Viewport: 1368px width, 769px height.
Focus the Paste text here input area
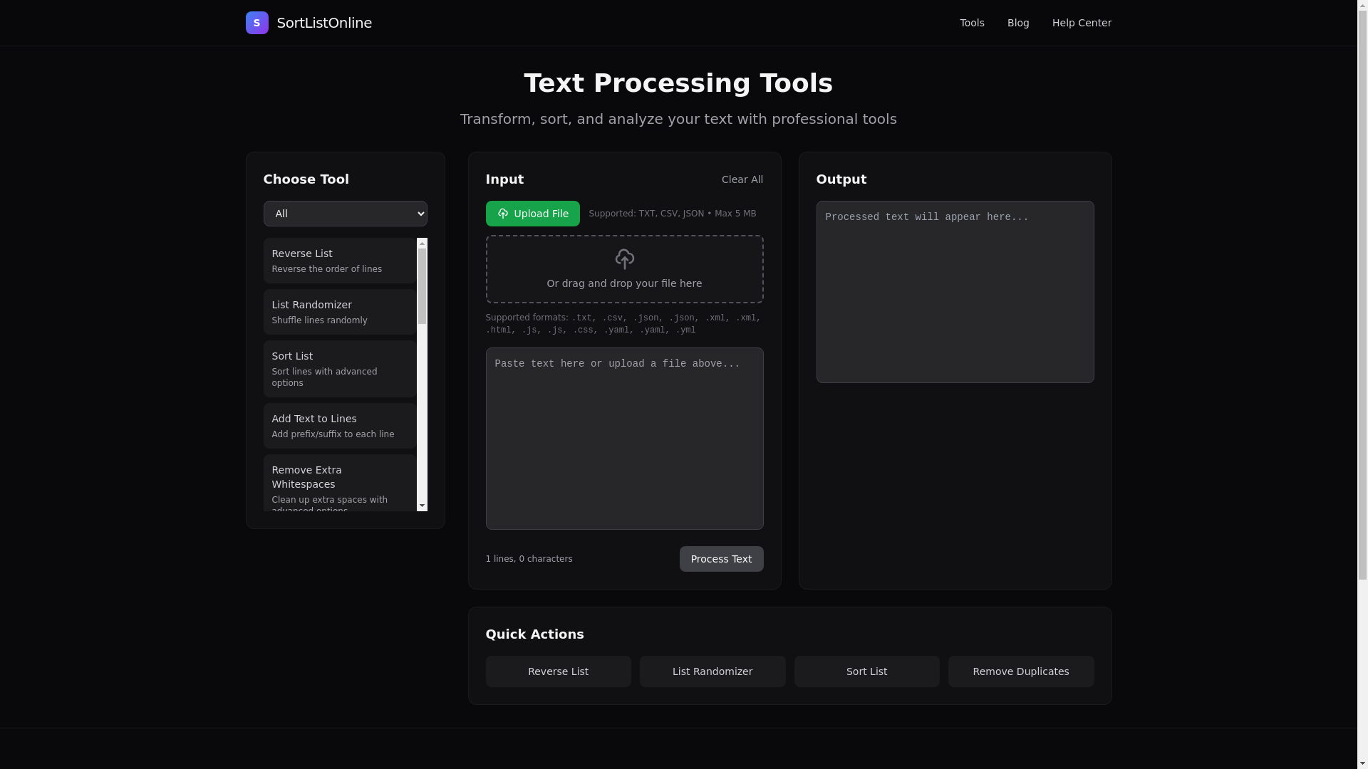click(624, 439)
